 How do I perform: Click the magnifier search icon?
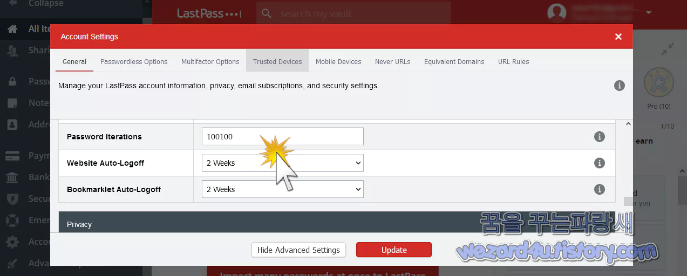267,13
